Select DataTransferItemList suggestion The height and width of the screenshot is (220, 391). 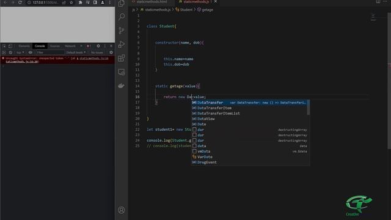pyautogui.click(x=249, y=114)
